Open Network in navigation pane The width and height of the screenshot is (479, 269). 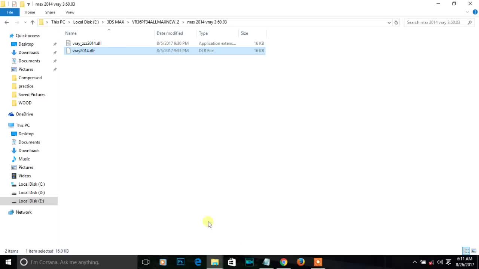pos(24,212)
